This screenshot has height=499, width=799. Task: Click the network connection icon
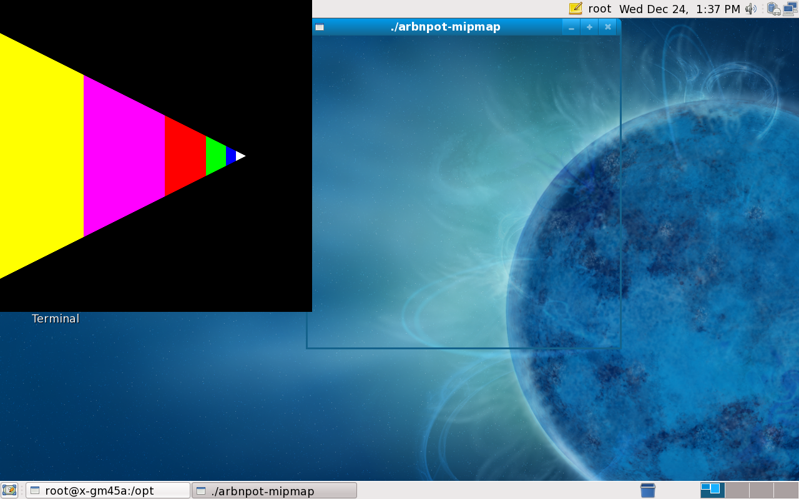[790, 9]
